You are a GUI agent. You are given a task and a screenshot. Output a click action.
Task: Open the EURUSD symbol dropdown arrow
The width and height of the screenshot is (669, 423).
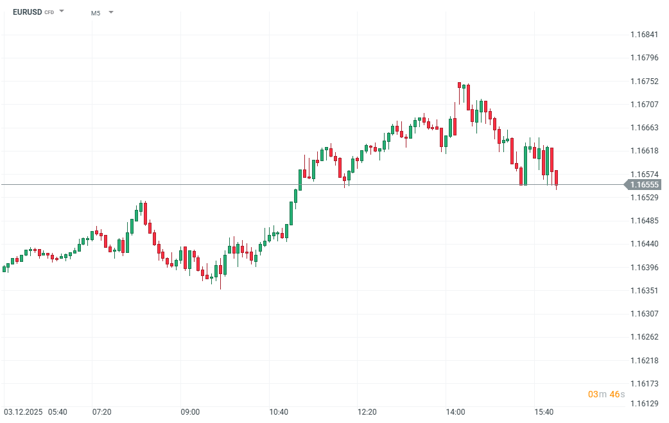tap(62, 12)
